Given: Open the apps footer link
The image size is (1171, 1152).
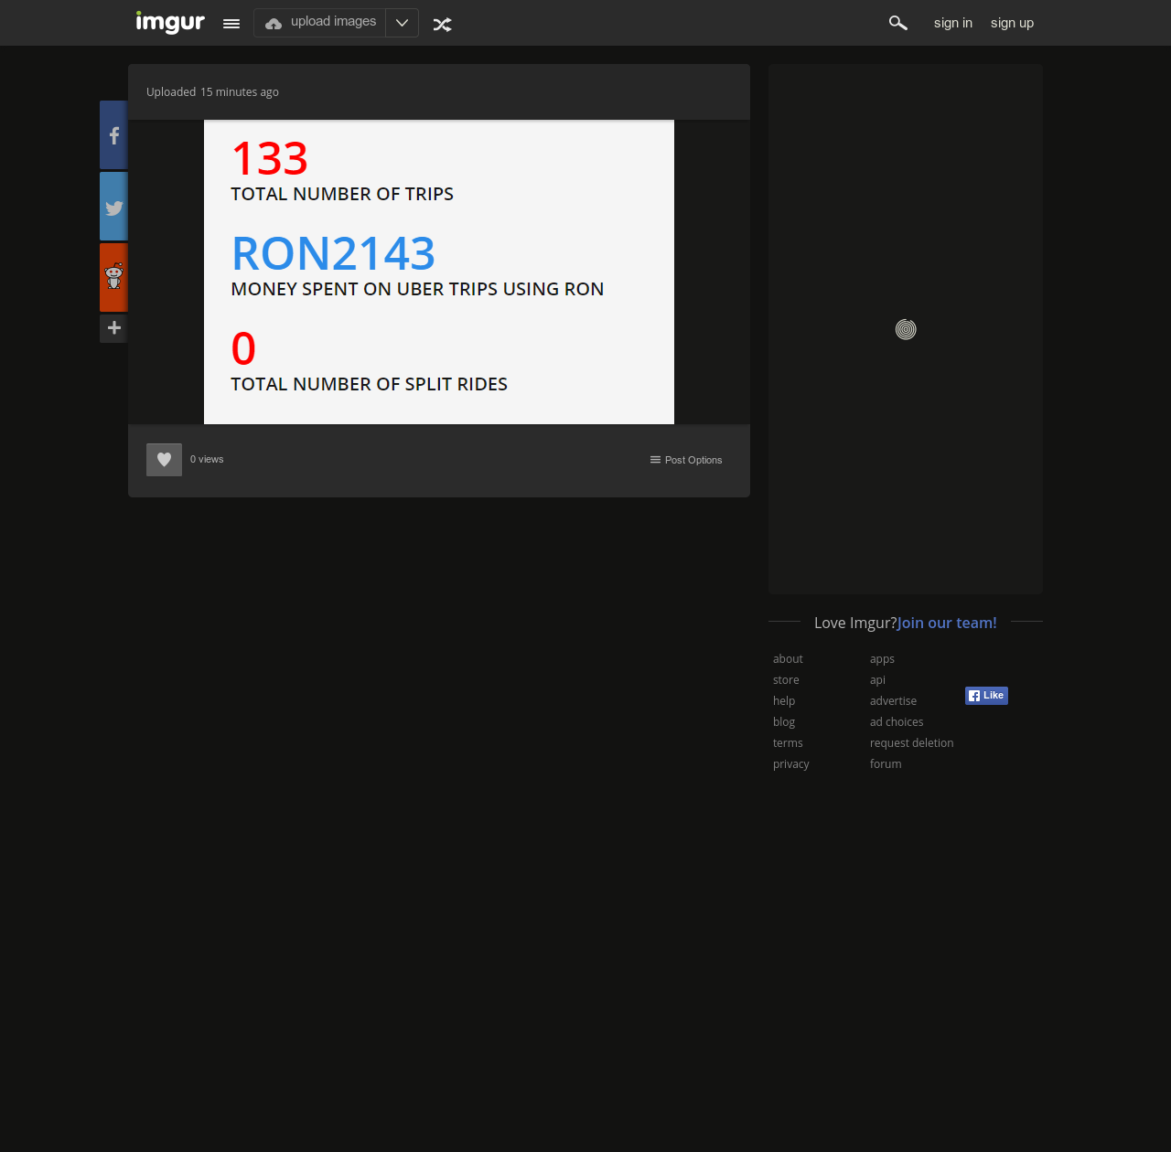Looking at the screenshot, I should pyautogui.click(x=882, y=659).
